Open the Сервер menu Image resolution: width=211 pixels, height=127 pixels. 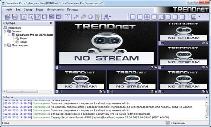coord(28,10)
